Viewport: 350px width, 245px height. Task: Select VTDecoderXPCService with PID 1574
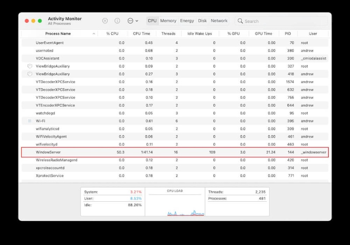[x=175, y=82]
